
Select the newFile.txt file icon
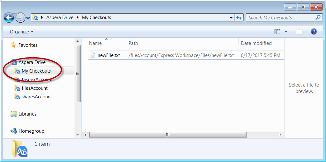(x=93, y=55)
